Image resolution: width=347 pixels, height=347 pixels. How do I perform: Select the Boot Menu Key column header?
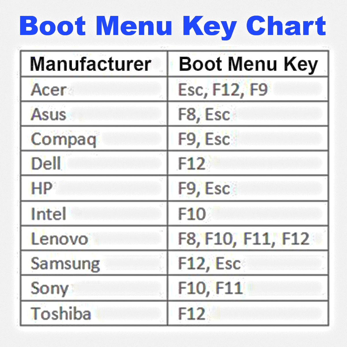(248, 64)
